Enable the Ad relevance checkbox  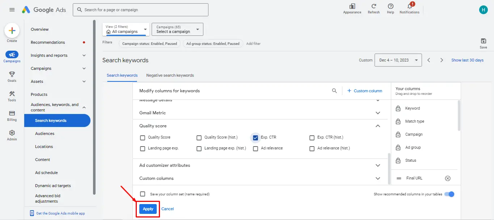click(256, 148)
